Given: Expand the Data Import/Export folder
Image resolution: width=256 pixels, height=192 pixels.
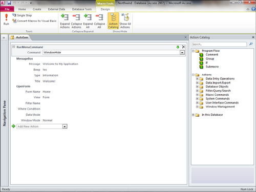Looking at the screenshot, I should pos(197,83).
